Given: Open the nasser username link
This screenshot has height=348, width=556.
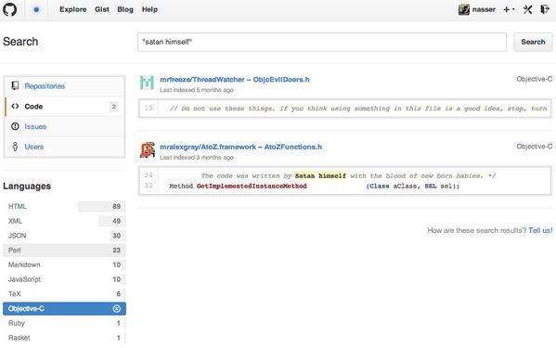Looking at the screenshot, I should (484, 9).
